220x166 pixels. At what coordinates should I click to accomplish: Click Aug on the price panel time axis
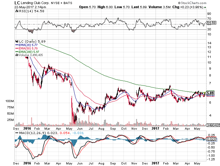101,128
